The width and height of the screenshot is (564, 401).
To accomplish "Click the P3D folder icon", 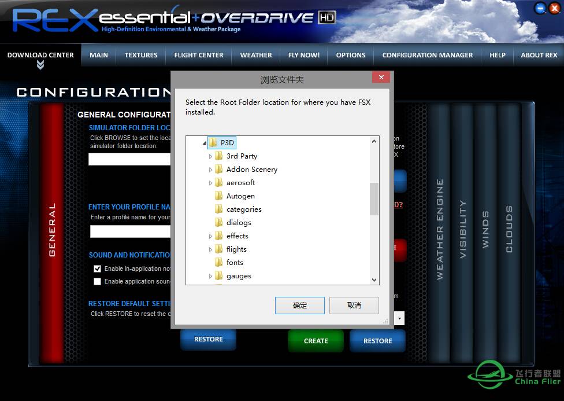I will pyautogui.click(x=213, y=142).
